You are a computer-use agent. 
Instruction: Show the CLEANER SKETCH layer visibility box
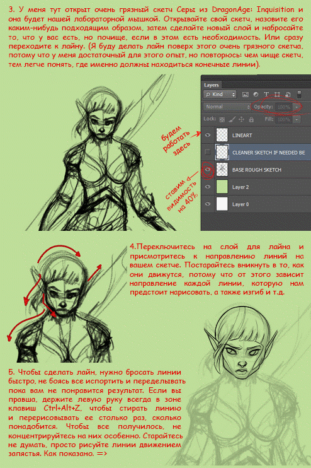point(208,152)
